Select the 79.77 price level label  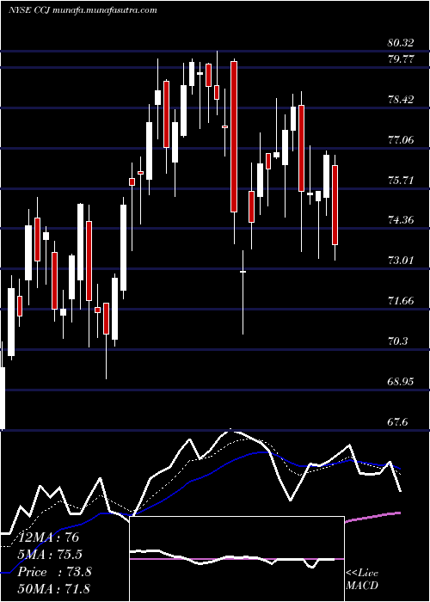(401, 59)
